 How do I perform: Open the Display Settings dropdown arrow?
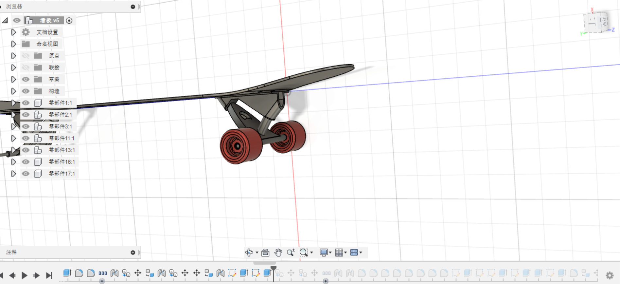330,253
